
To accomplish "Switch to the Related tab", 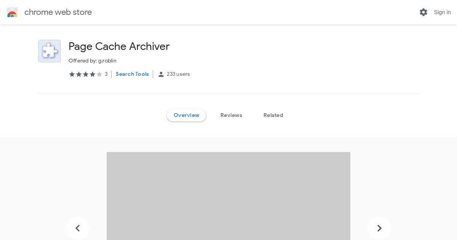I will [x=273, y=115].
